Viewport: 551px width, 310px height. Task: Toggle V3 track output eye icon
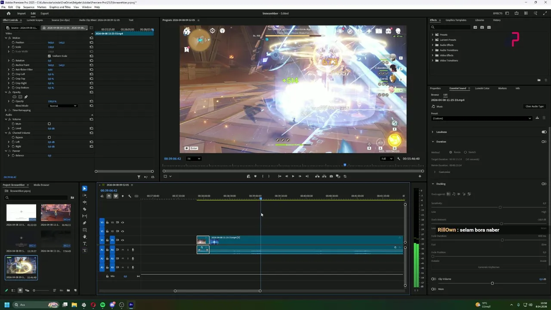click(x=122, y=223)
